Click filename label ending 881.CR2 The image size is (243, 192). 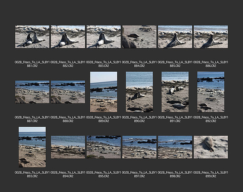(x=32, y=64)
